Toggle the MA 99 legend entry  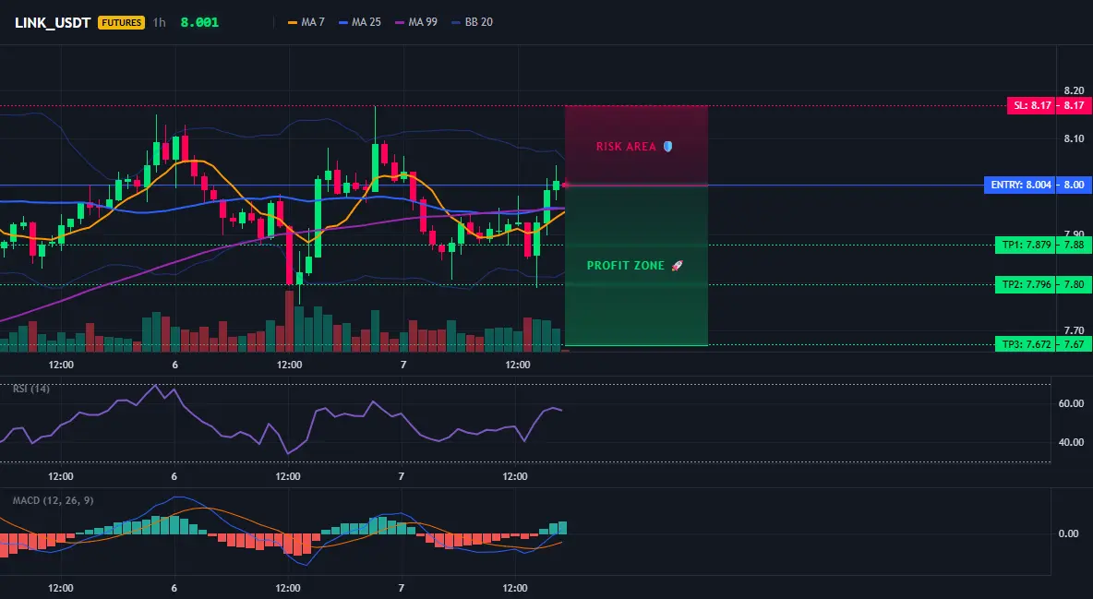tap(416, 22)
